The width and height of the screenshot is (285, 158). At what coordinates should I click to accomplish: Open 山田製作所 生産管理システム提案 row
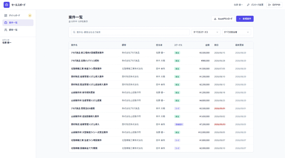point(161,100)
